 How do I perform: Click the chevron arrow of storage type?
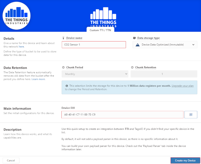pyautogui.click(x=193, y=45)
